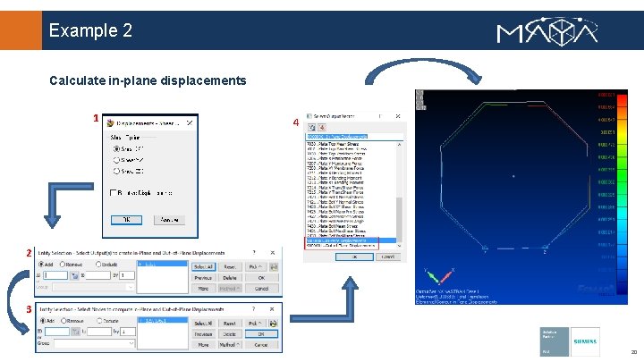Select the highlighted In-Plane Displacements row
This screenshot has height=362, width=644.
coord(352,240)
